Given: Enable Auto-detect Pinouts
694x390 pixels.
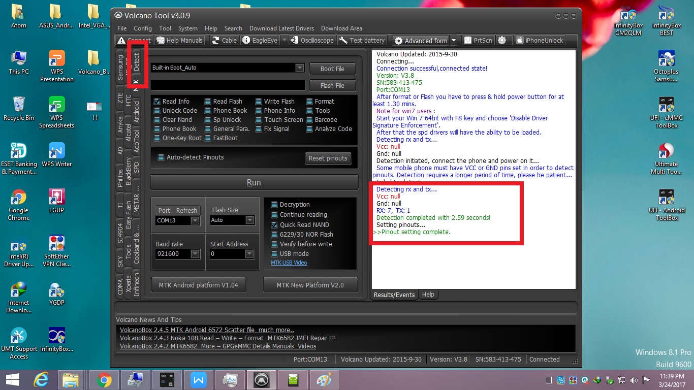Looking at the screenshot, I should (x=161, y=157).
